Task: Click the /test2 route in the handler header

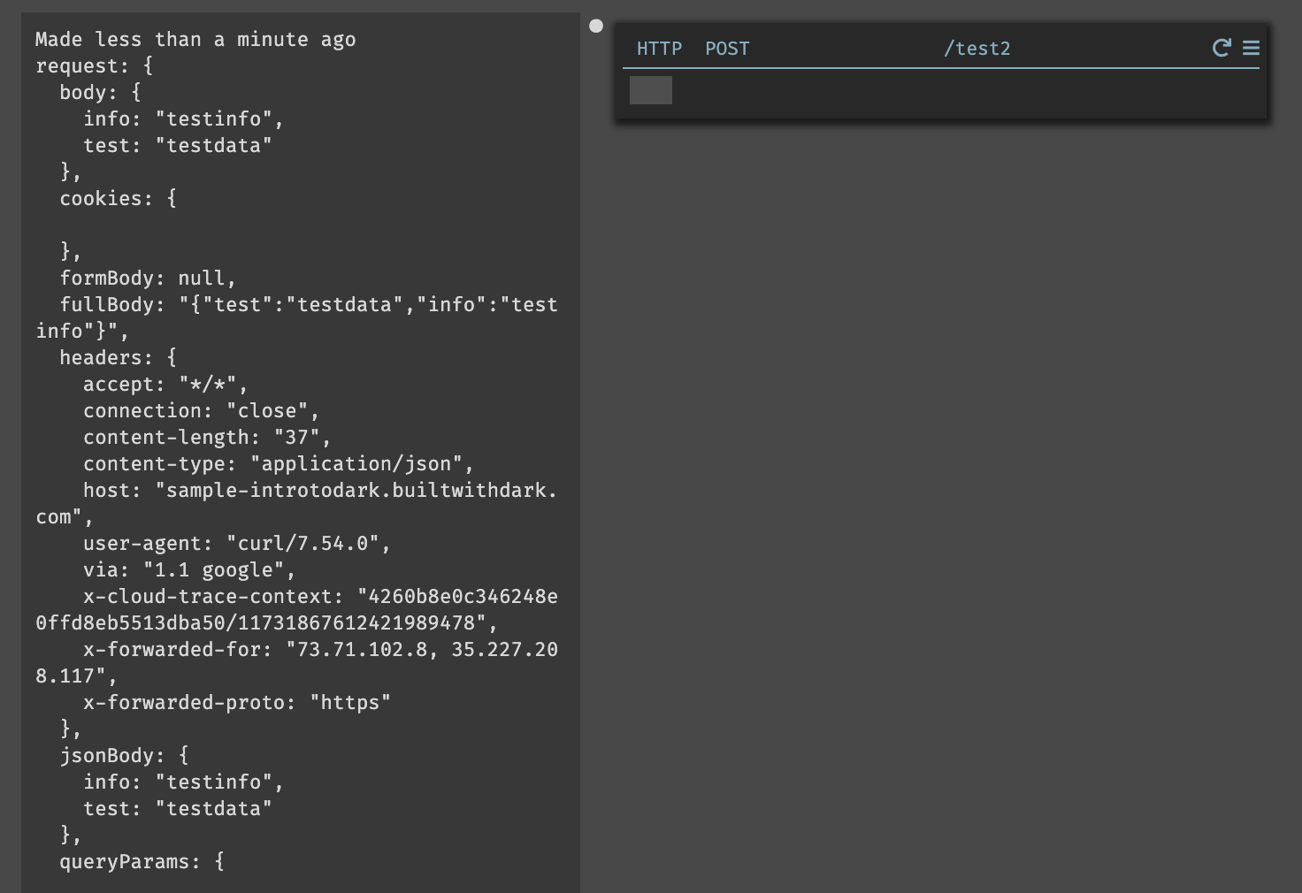Action: (976, 49)
